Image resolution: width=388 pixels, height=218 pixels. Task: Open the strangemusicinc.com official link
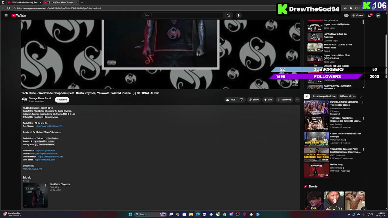pyautogui.click(x=44, y=154)
